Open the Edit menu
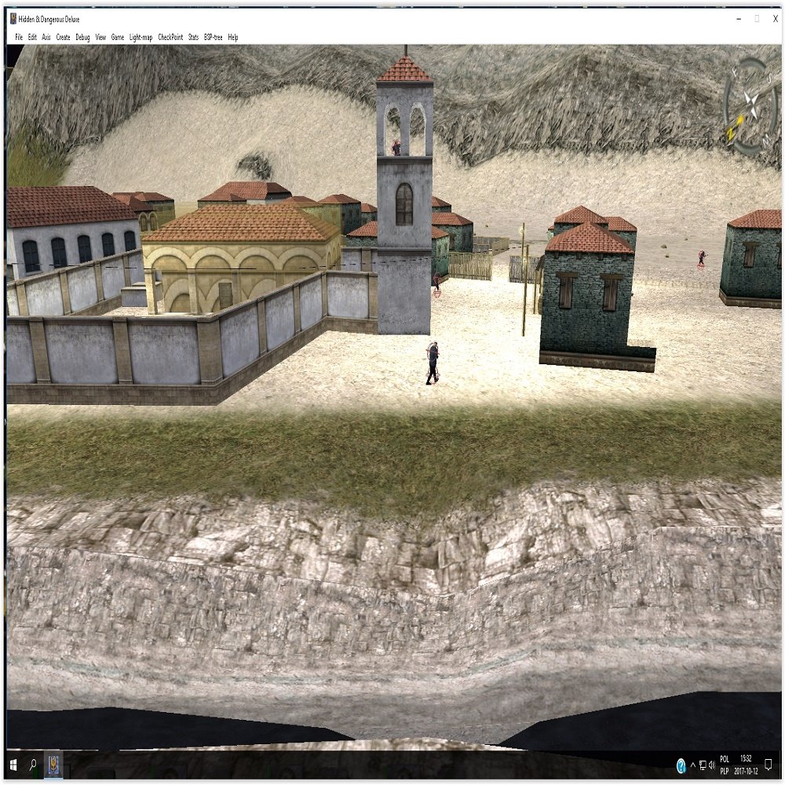Viewport: 785px width, 785px height. click(32, 37)
